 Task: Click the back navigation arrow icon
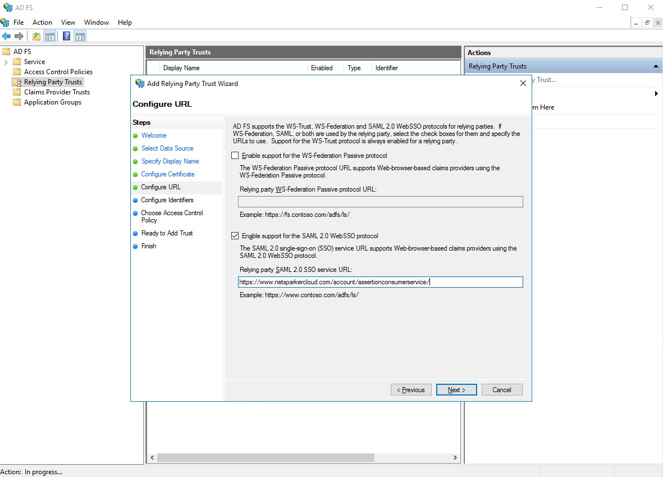point(6,35)
